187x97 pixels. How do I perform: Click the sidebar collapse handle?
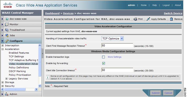point(43,53)
